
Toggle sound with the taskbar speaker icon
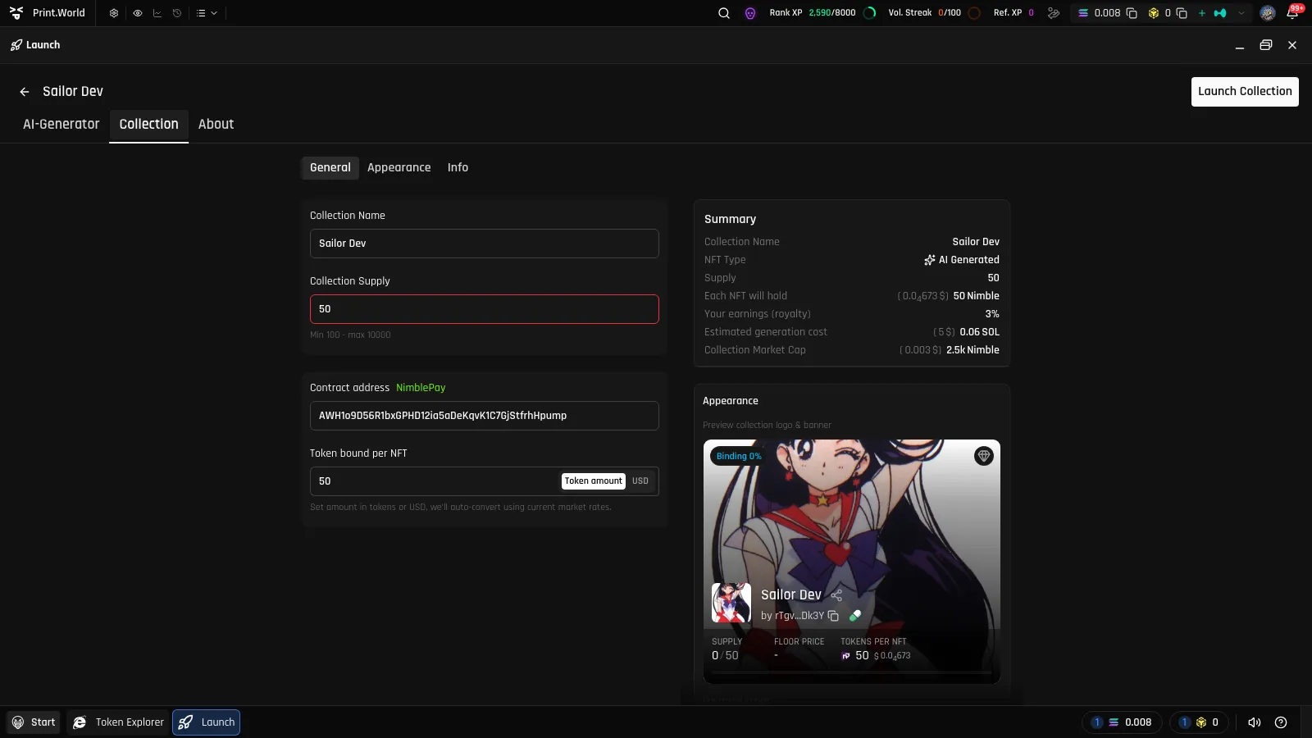click(1254, 722)
